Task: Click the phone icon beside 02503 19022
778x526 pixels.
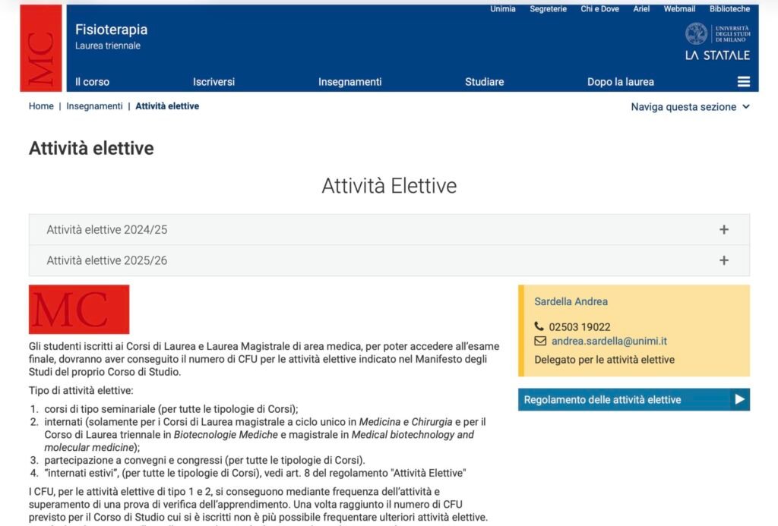Action: click(539, 327)
